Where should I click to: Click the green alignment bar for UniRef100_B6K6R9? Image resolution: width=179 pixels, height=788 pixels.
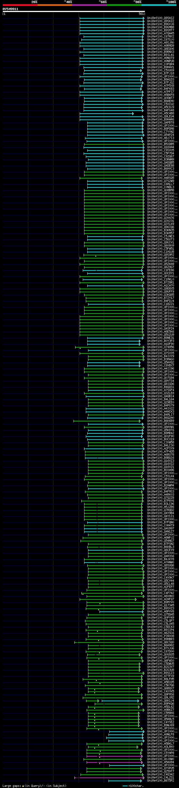(x=107, y=421)
